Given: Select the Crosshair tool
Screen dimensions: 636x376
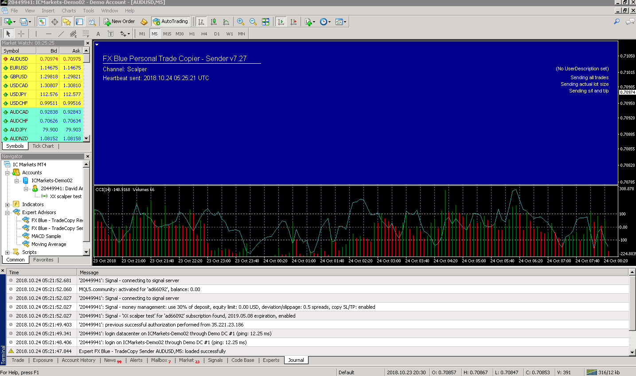Looking at the screenshot, I should point(21,34).
